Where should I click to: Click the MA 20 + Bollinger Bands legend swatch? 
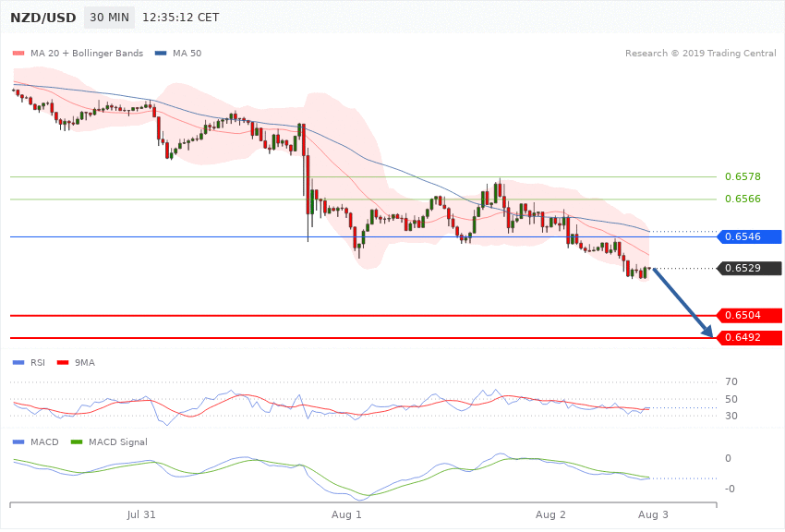point(18,53)
